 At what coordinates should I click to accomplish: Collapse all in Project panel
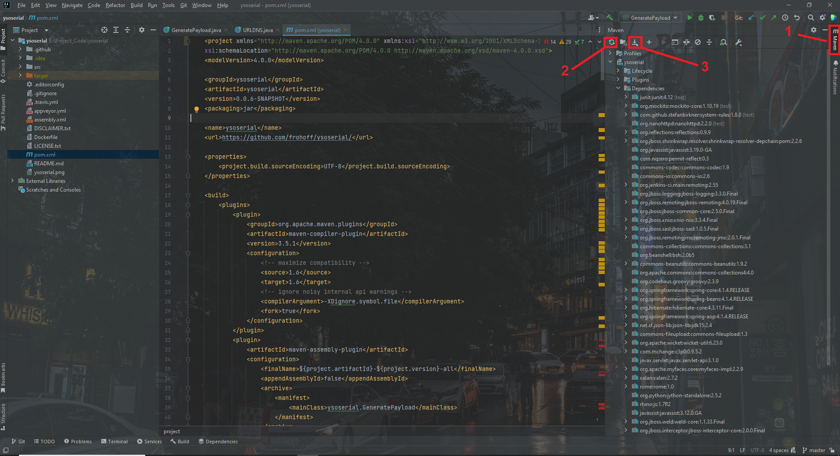point(127,30)
